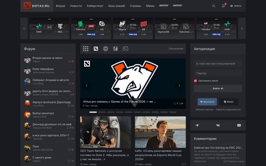Open the PARI vs REE match card
266x166 pixels.
[x=50, y=28]
